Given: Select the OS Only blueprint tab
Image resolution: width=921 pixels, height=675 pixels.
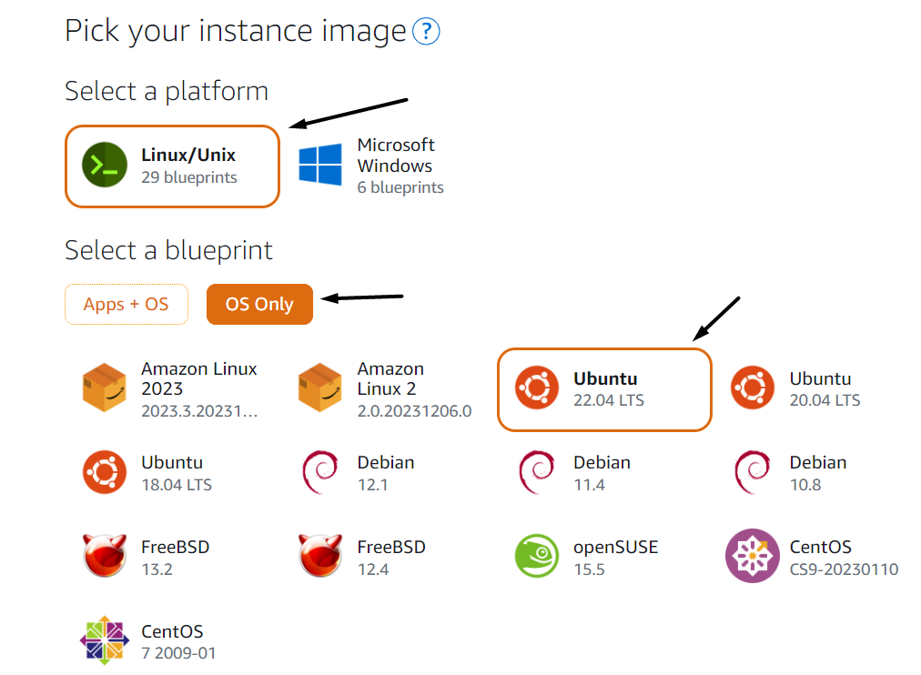Looking at the screenshot, I should tap(259, 304).
